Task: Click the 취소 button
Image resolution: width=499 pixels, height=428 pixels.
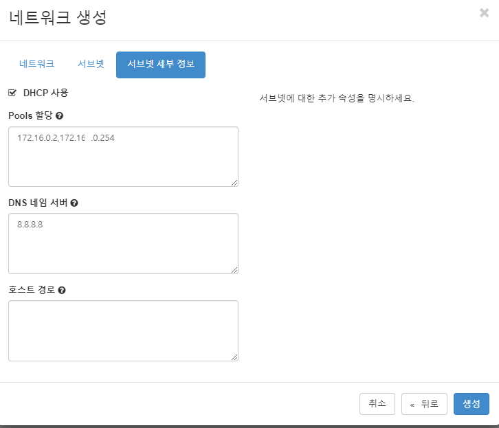Action: [x=377, y=404]
